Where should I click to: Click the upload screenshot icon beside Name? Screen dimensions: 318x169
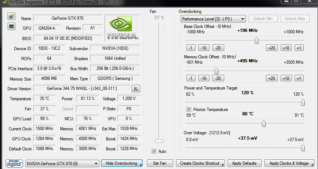11,16
